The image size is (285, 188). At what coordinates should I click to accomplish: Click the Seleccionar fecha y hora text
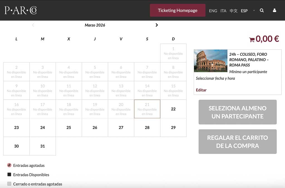[x=215, y=78]
